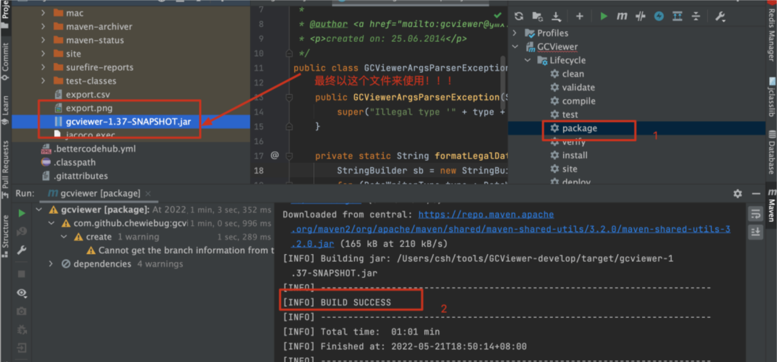Viewport: 777px width, 362px height.
Task: Open Commit tool window tab
Action: [x=5, y=61]
